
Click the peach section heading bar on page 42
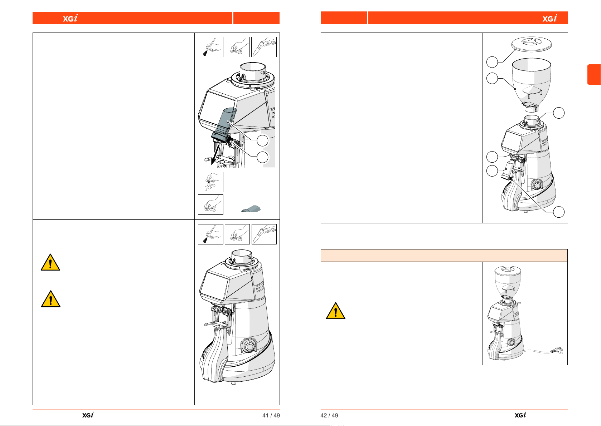pyautogui.click(x=444, y=256)
